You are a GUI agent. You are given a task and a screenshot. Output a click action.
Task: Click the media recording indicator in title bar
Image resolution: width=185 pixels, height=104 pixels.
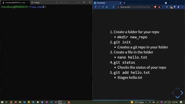click(166, 3)
